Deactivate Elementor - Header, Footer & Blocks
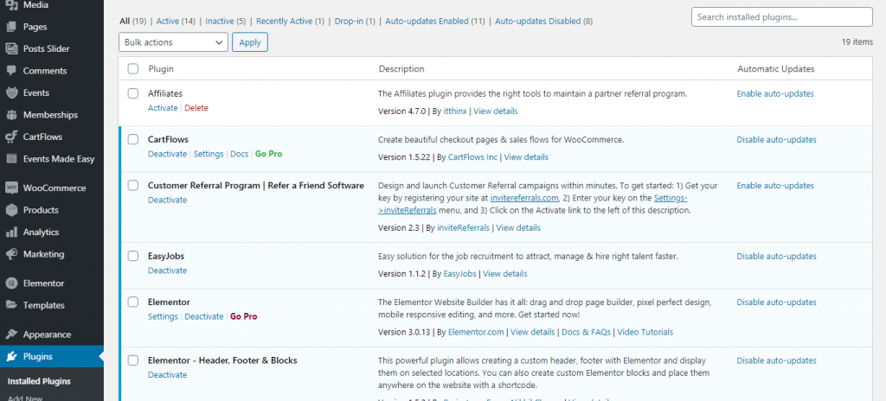 click(167, 374)
